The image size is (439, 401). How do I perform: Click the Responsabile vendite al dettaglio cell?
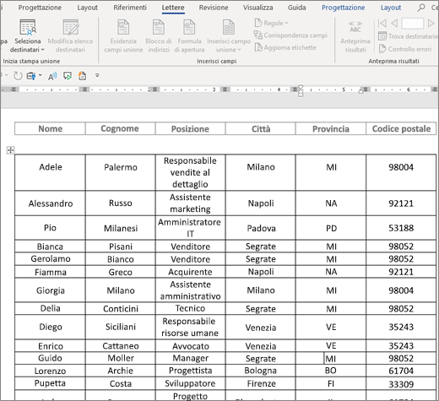click(190, 172)
